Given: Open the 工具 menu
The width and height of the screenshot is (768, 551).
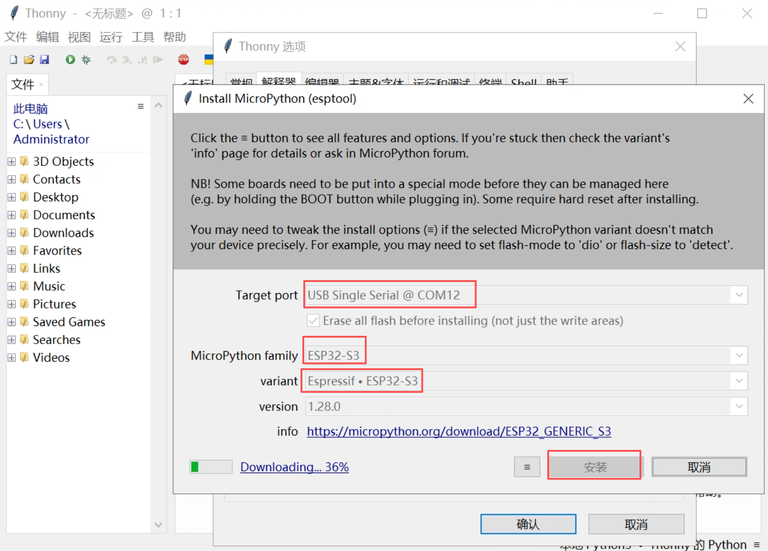Looking at the screenshot, I should 142,37.
